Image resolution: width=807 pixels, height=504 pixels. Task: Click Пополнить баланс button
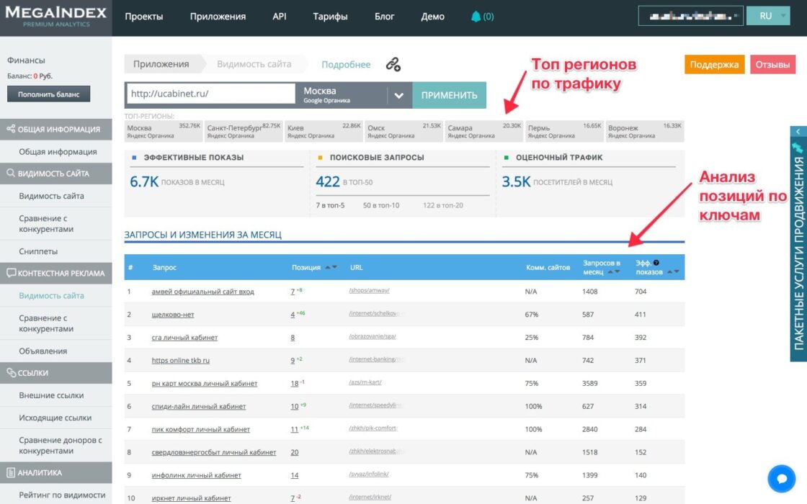(x=48, y=94)
